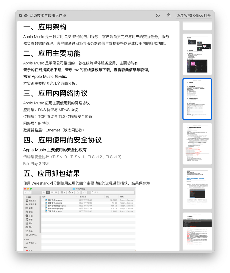The height and width of the screenshot is (273, 230).
Task: Select the highlighted page thumbnail on the right
Action: pos(197,99)
